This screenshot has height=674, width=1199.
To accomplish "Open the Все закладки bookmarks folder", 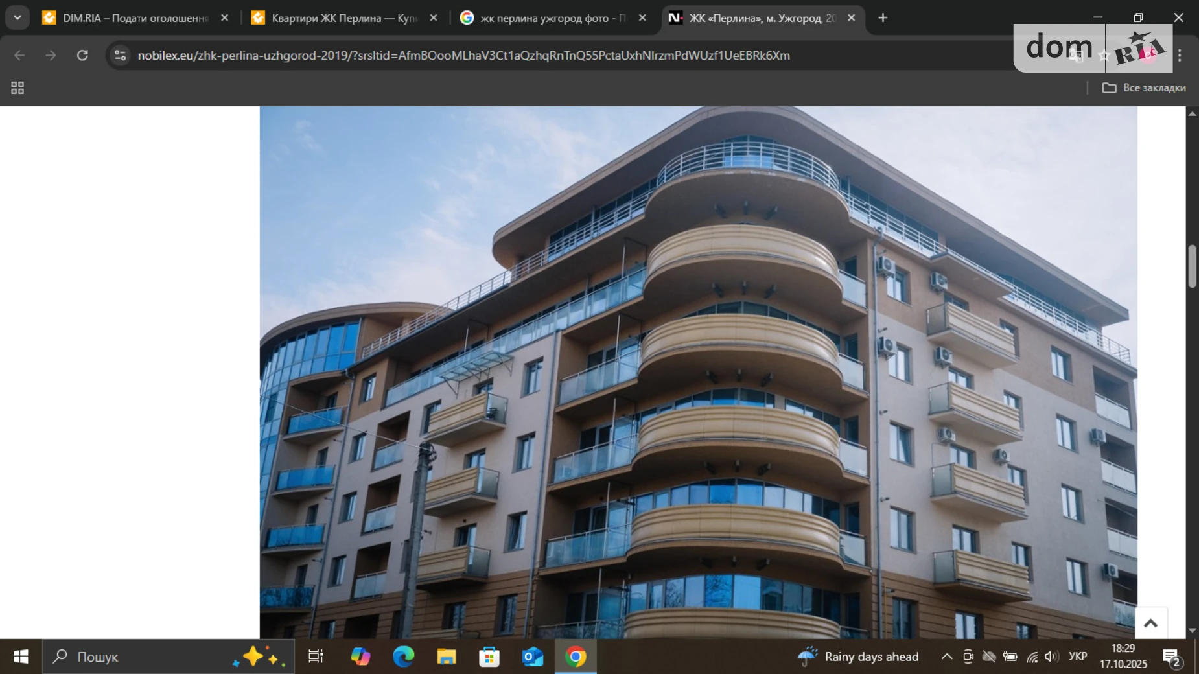I will 1144,87.
